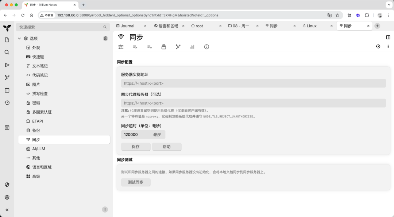Focus 服务器实例地址 input field

[253, 83]
